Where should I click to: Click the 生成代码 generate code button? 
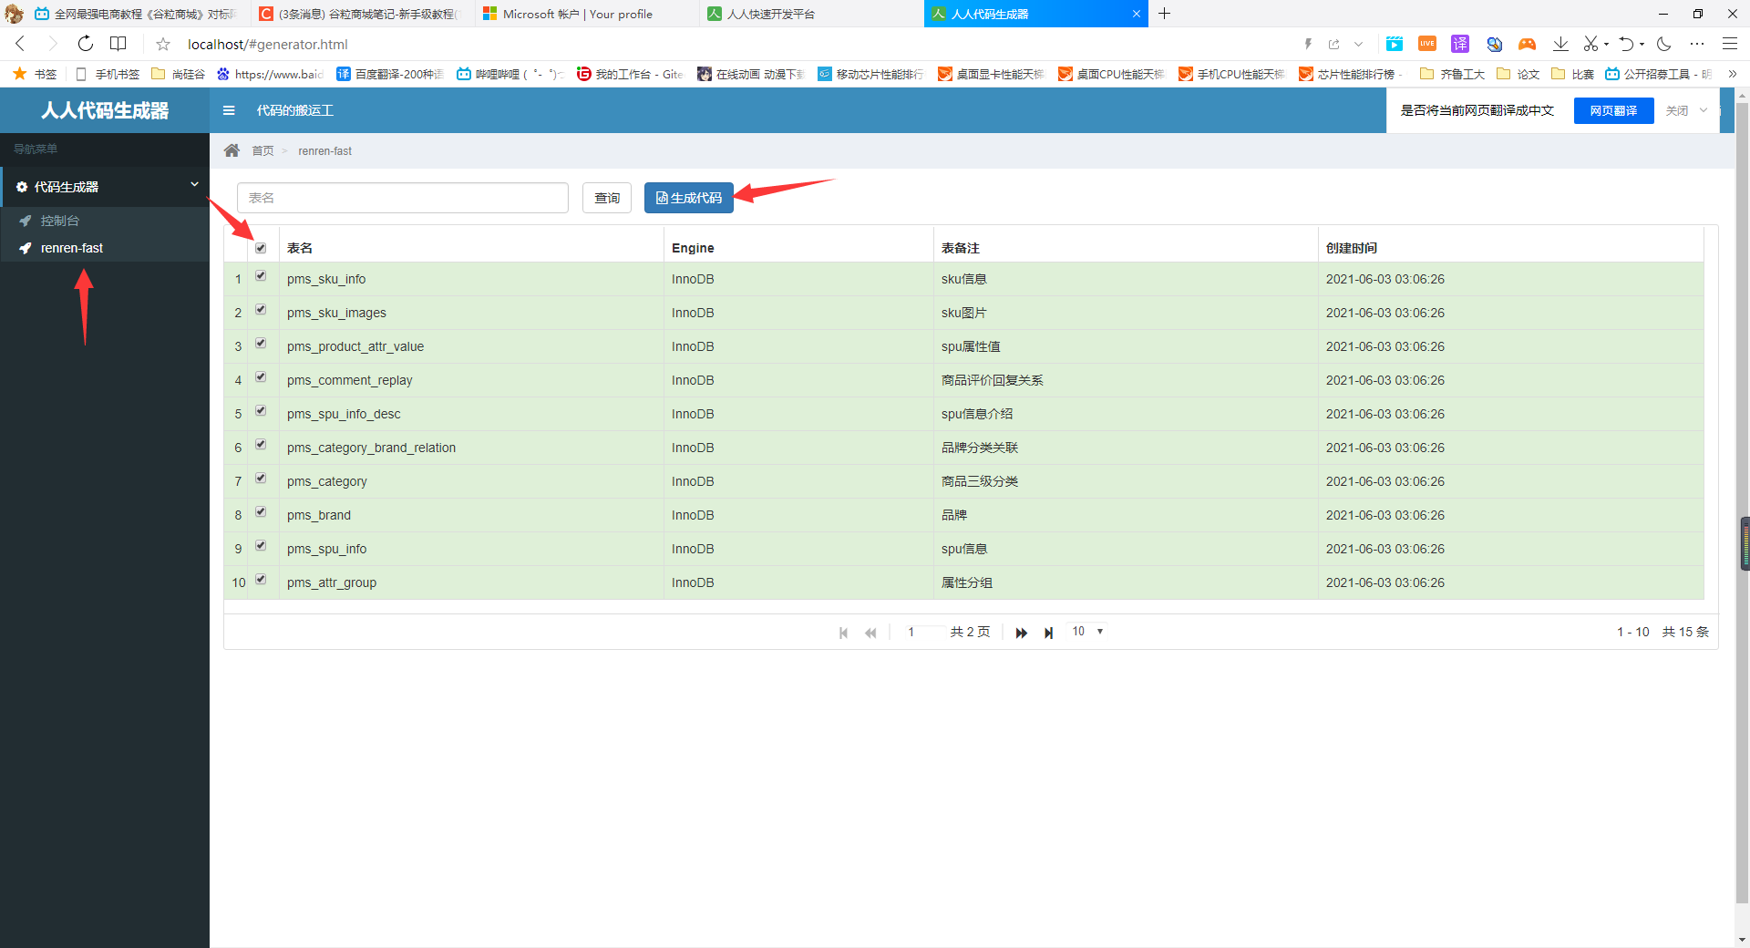pyautogui.click(x=689, y=198)
